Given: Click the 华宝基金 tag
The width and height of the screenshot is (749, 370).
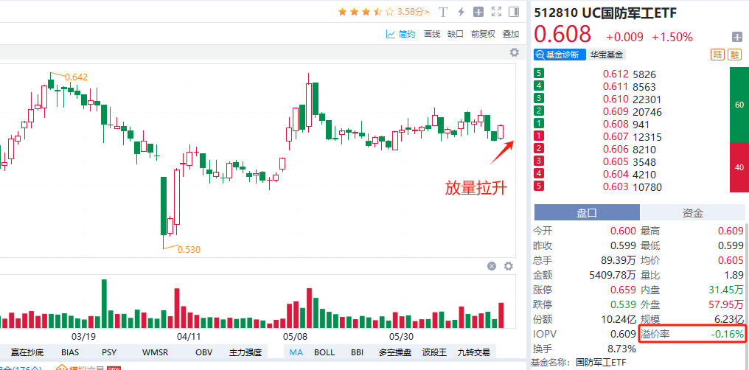Looking at the screenshot, I should (607, 55).
